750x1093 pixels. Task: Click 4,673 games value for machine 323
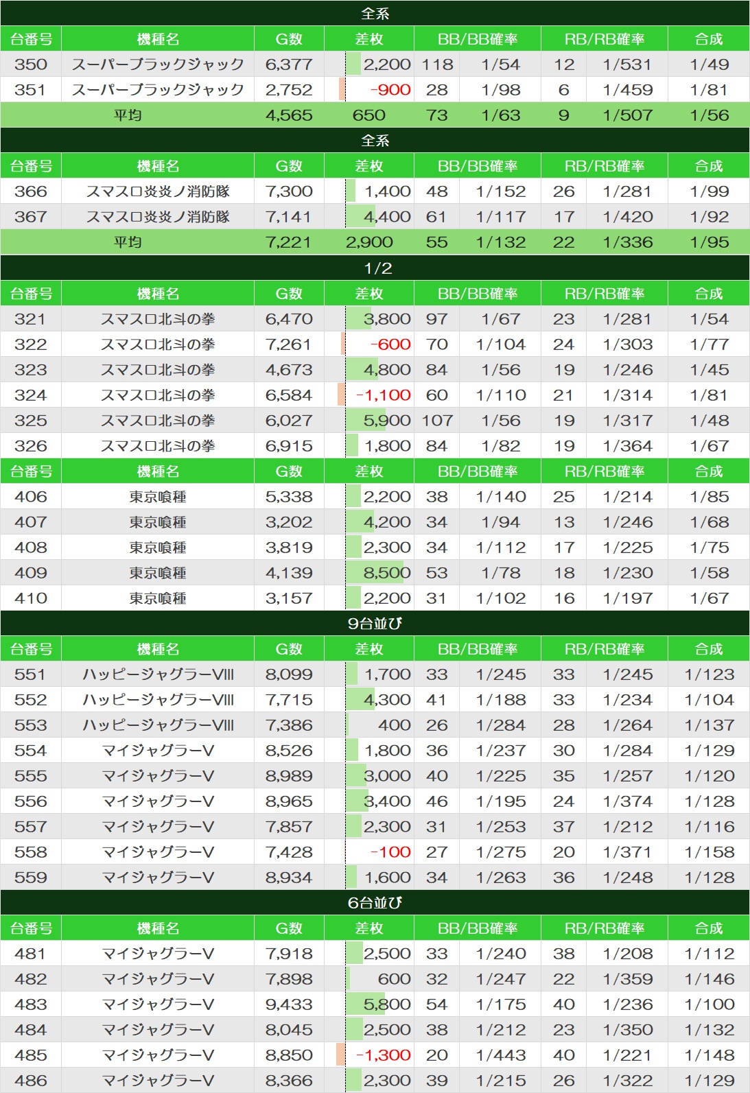[x=289, y=370]
